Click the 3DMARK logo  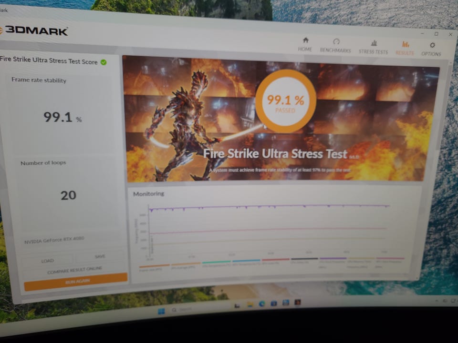tap(34, 30)
